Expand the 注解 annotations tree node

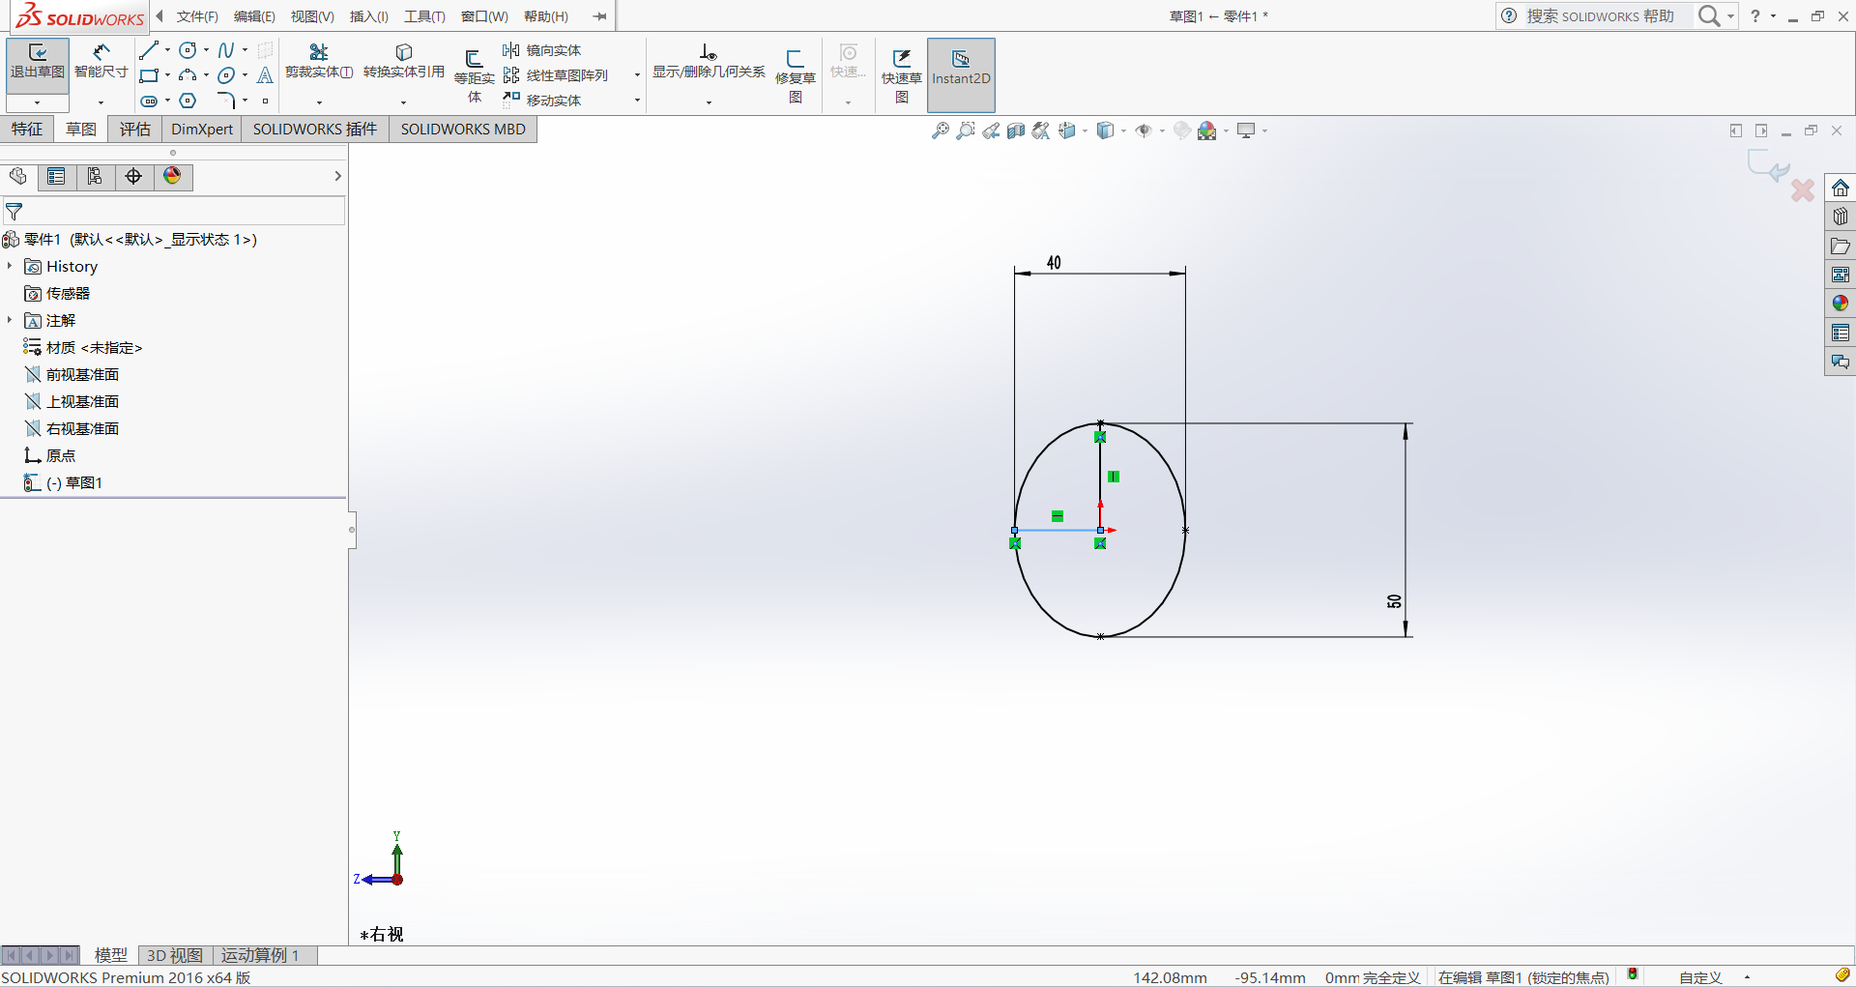10,320
